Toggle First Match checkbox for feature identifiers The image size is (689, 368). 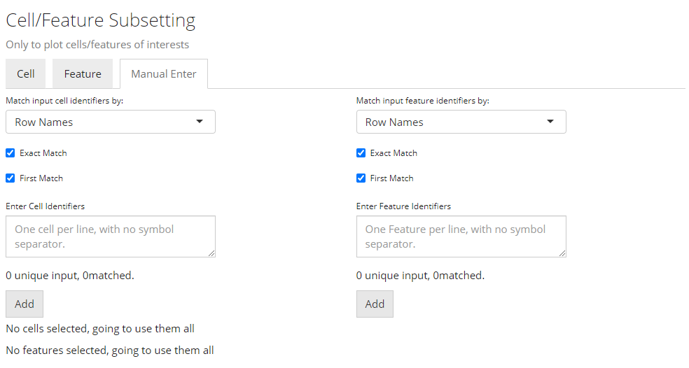(x=361, y=178)
